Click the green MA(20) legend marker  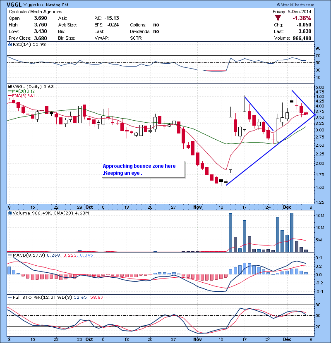click(10, 91)
